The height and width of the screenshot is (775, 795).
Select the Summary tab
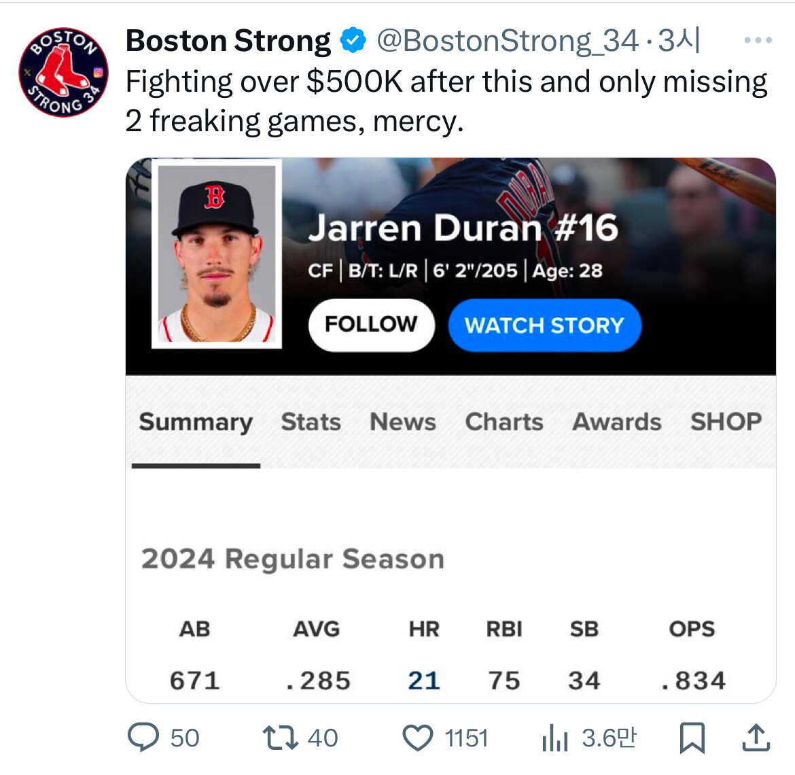tap(196, 422)
